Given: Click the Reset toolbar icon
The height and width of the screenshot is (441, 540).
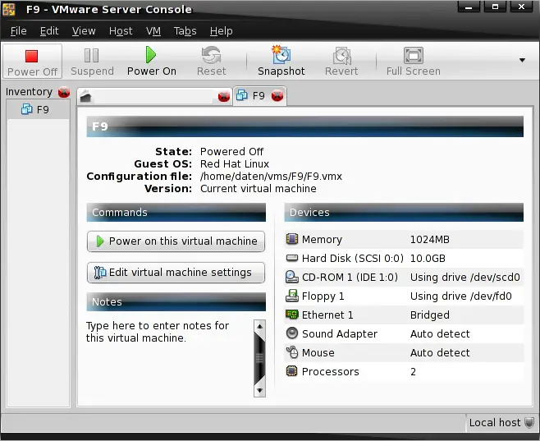Looking at the screenshot, I should (211, 56).
